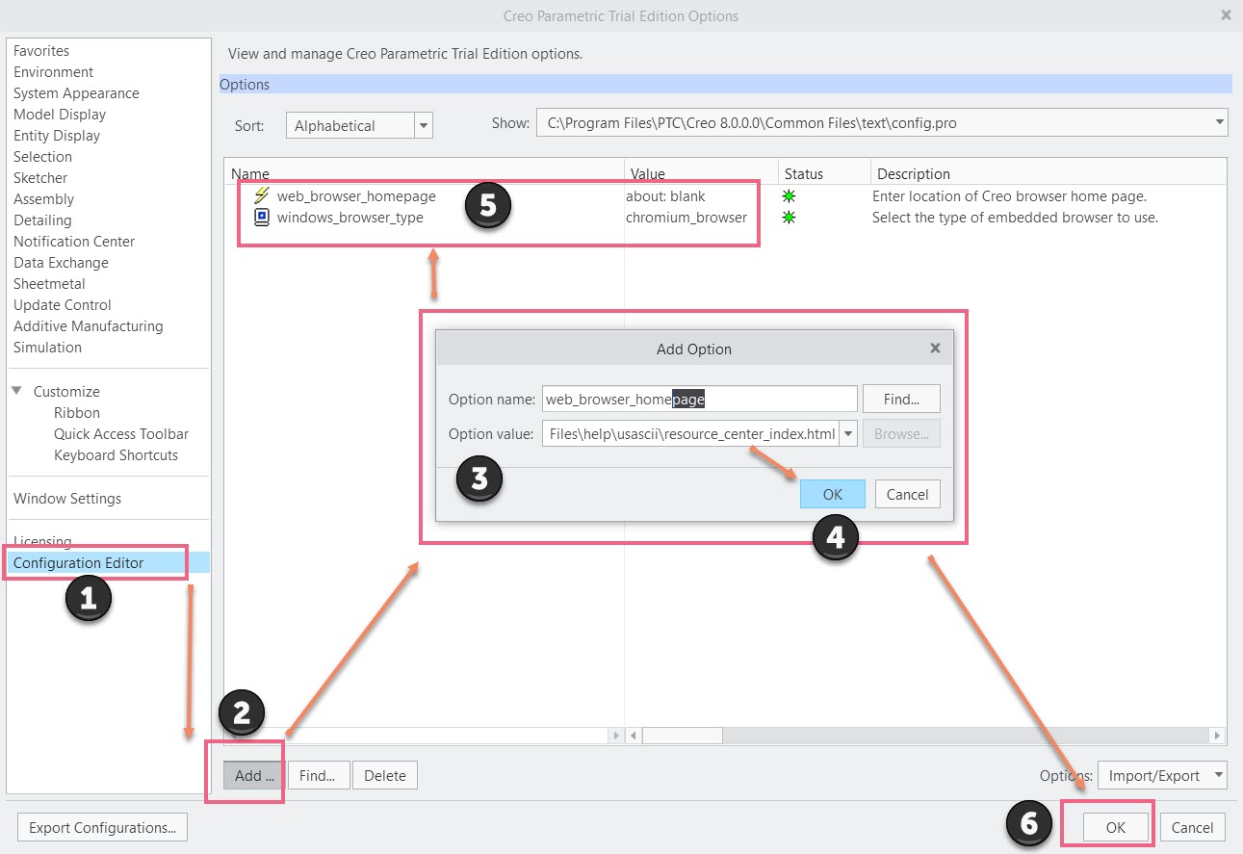
Task: Click inside the Option name text field
Action: pyautogui.click(x=674, y=398)
